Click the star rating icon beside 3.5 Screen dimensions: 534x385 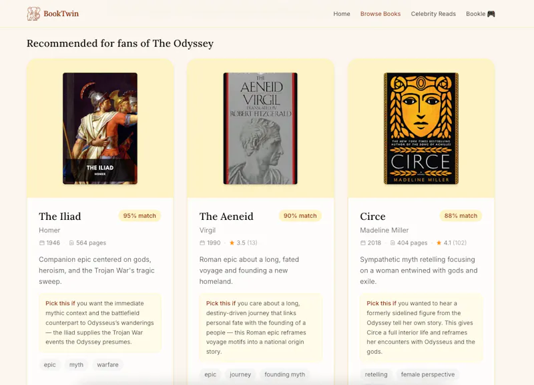[x=232, y=243]
